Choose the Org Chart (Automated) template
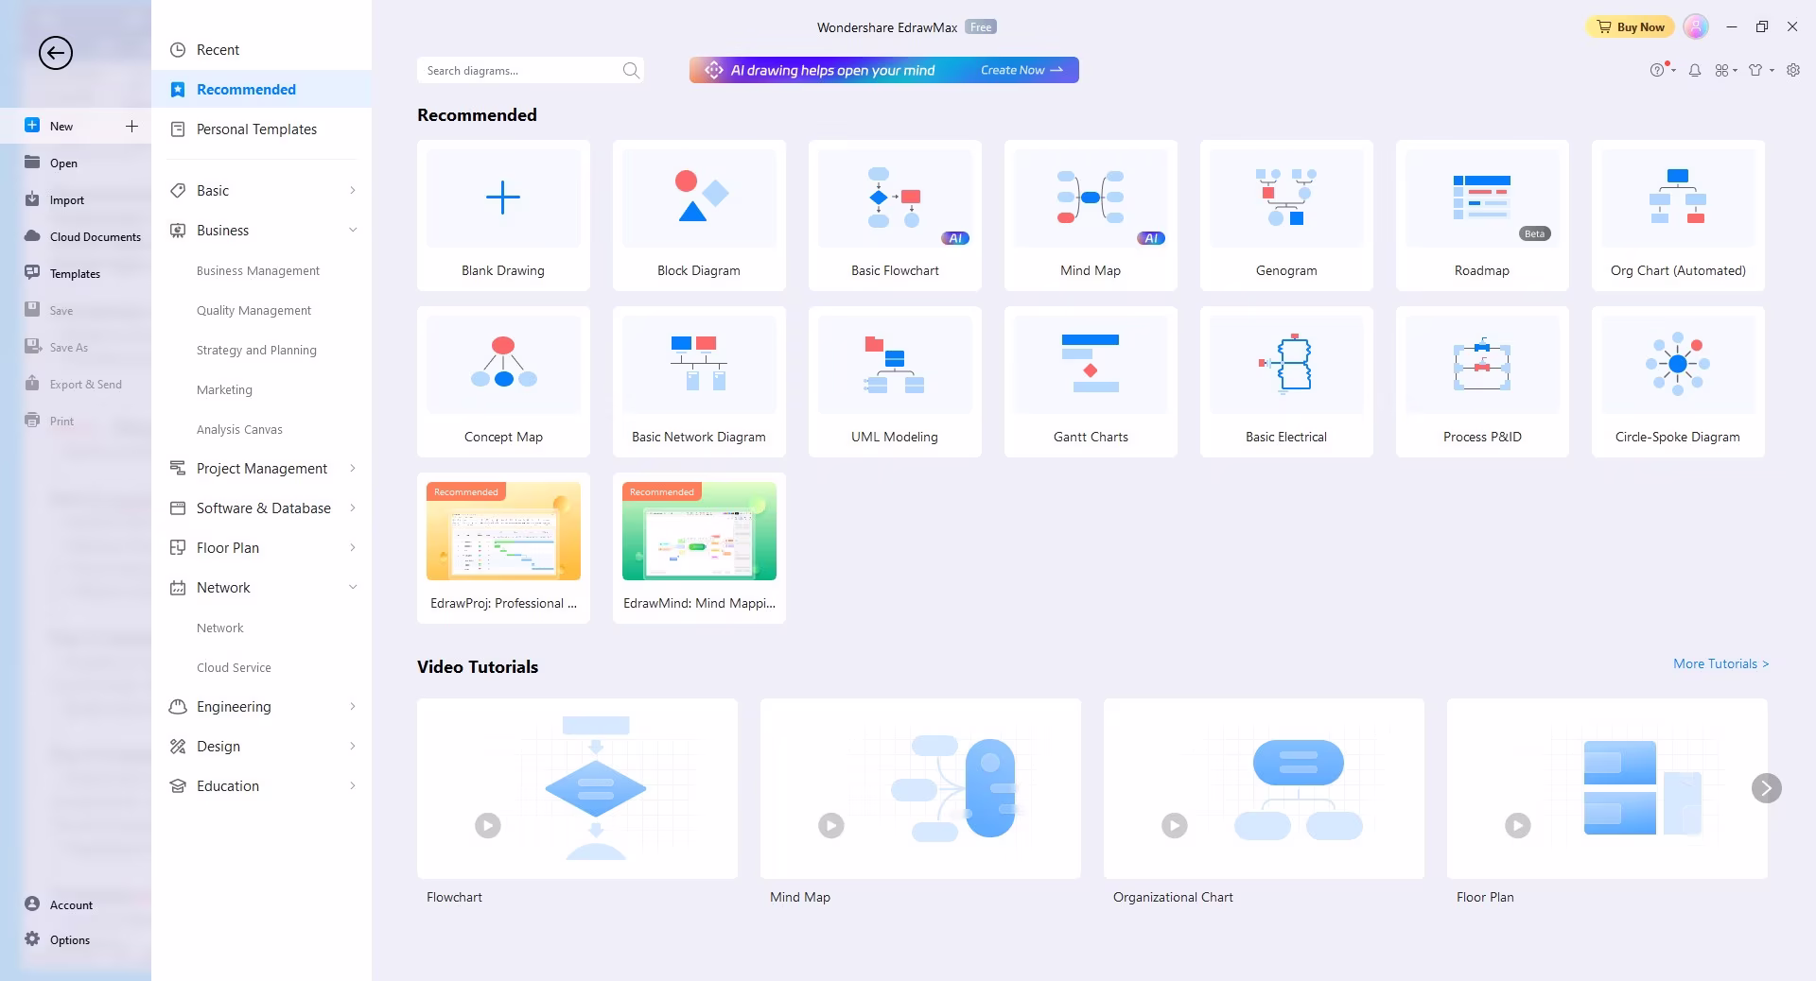1816x981 pixels. point(1678,215)
